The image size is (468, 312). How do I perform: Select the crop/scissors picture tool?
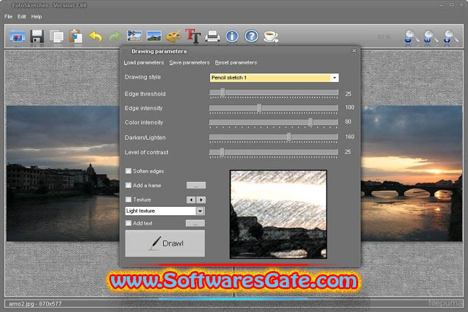tap(135, 36)
